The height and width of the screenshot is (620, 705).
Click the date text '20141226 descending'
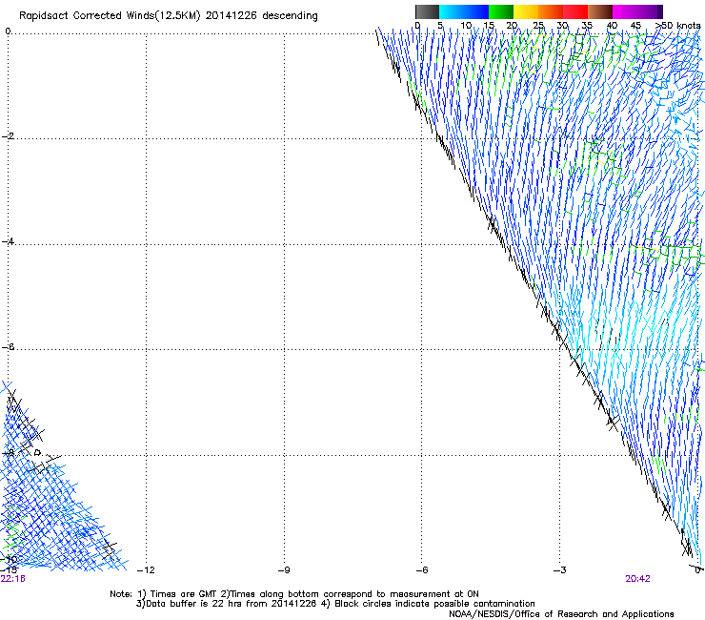pos(262,16)
